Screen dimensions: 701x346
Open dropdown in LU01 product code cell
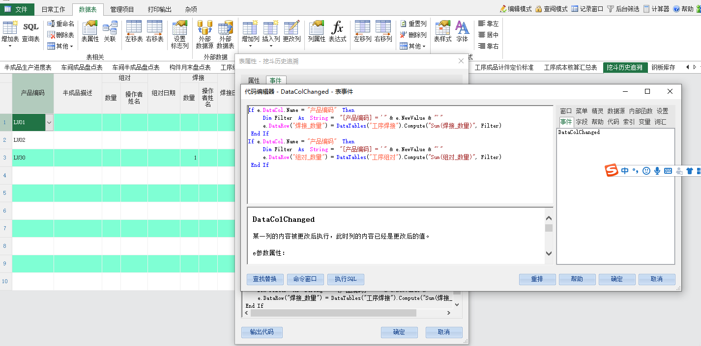pyautogui.click(x=49, y=122)
